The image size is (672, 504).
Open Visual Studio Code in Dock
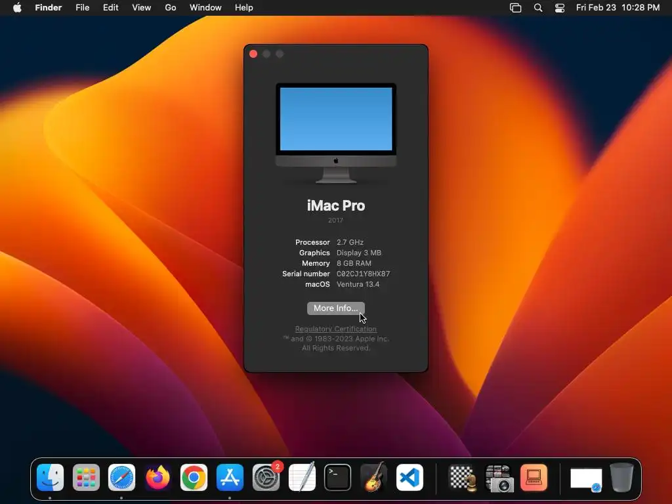pyautogui.click(x=409, y=478)
